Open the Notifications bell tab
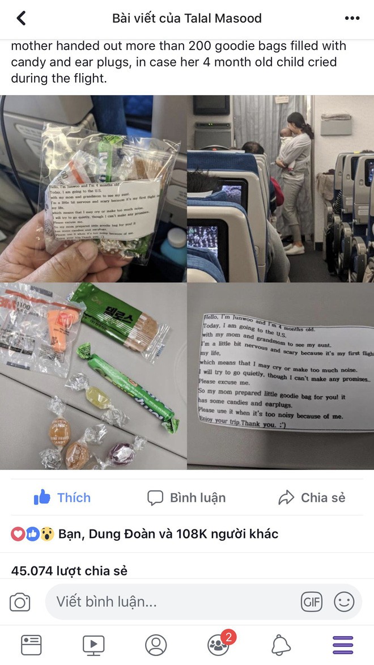374x665 pixels. click(280, 645)
